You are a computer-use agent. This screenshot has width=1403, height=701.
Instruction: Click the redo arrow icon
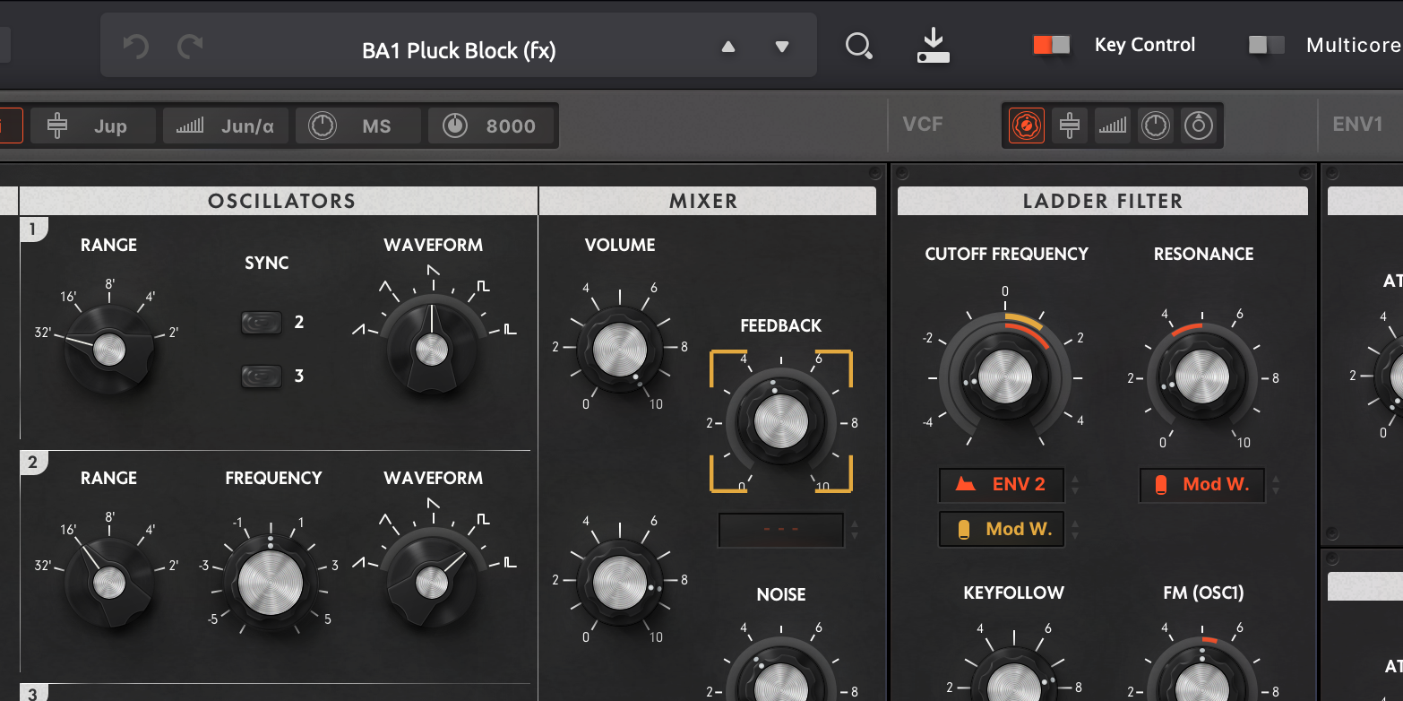tap(190, 46)
